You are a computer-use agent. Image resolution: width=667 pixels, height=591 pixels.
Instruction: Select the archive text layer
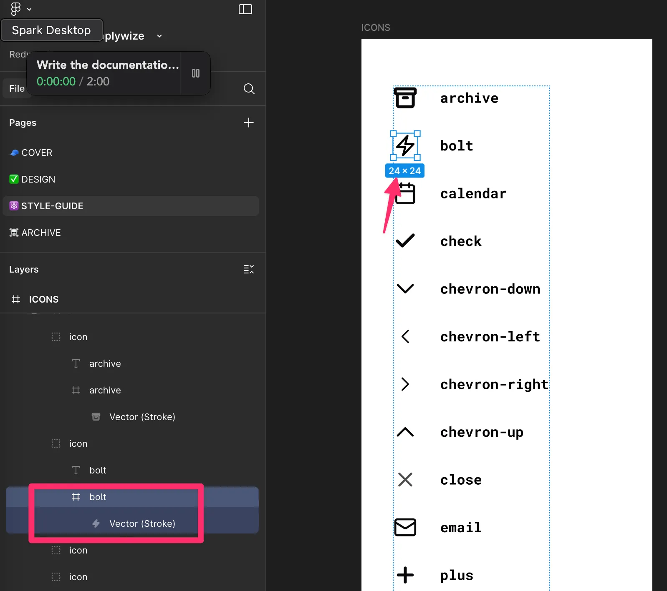[105, 363]
